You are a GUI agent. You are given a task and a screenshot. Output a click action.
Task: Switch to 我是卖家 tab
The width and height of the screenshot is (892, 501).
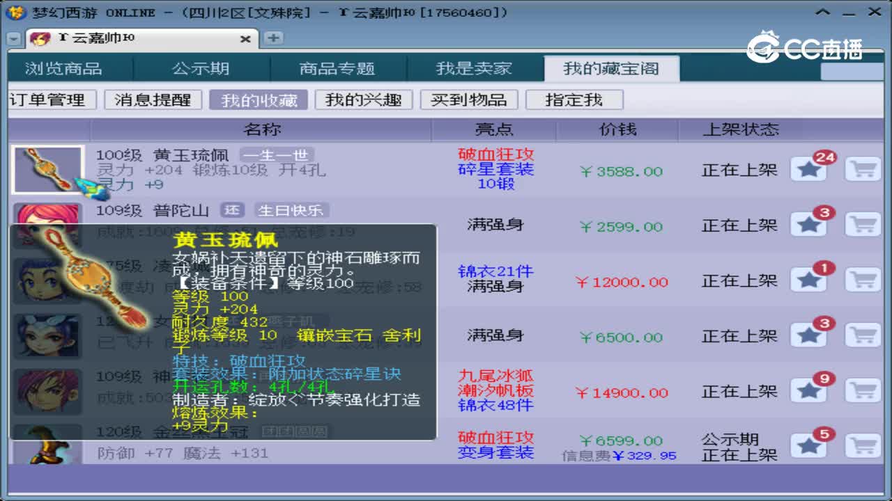click(x=474, y=68)
